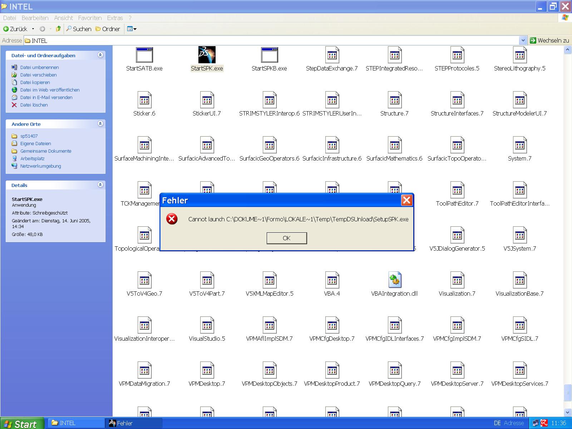Select the V5ToV4Geo.7 file icon

[144, 280]
